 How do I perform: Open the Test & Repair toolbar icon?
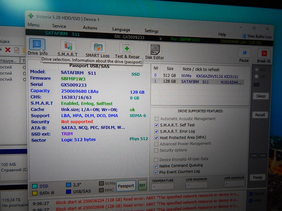click(127, 48)
